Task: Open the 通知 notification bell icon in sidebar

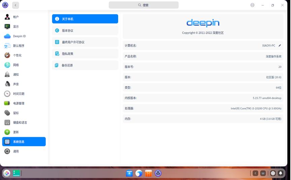Action: coord(7,74)
